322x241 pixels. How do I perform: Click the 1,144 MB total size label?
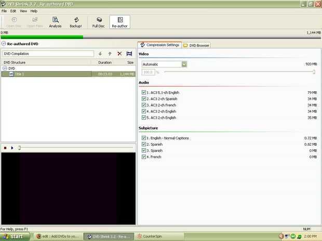(x=314, y=33)
